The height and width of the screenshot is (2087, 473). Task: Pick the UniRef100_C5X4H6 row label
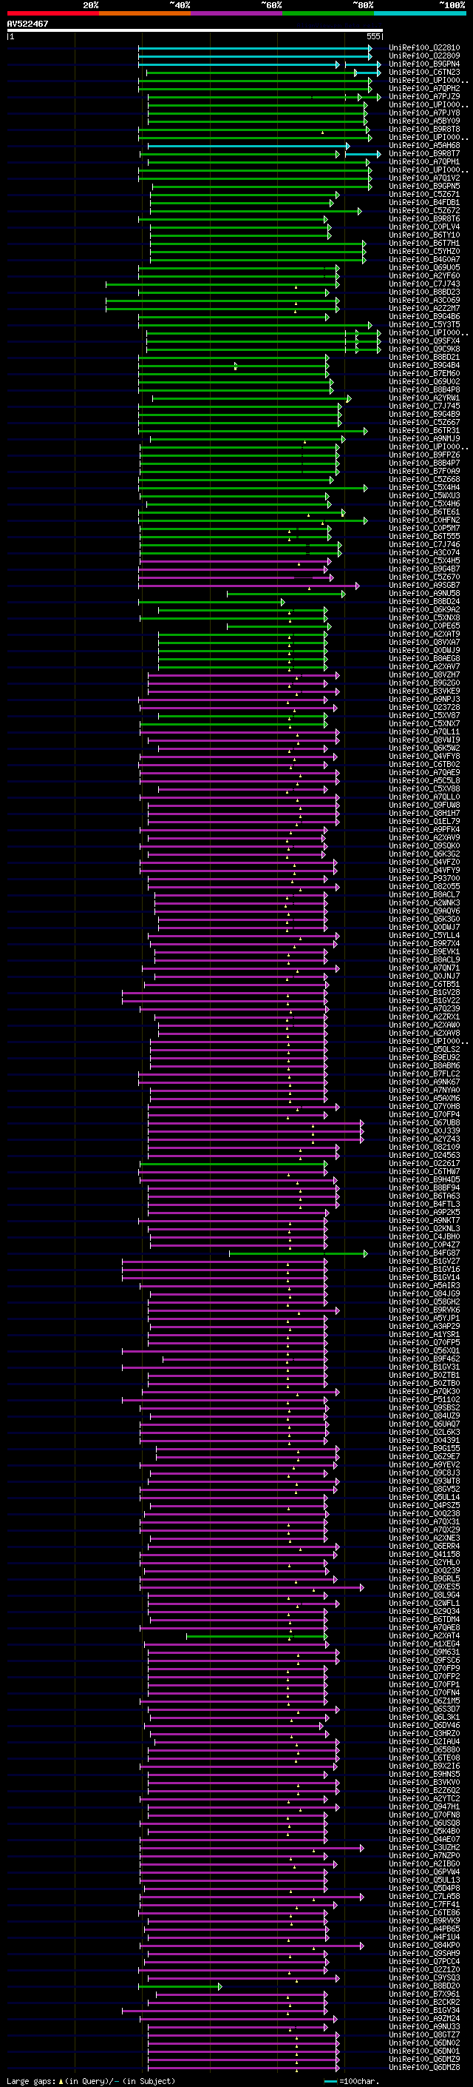[424, 504]
